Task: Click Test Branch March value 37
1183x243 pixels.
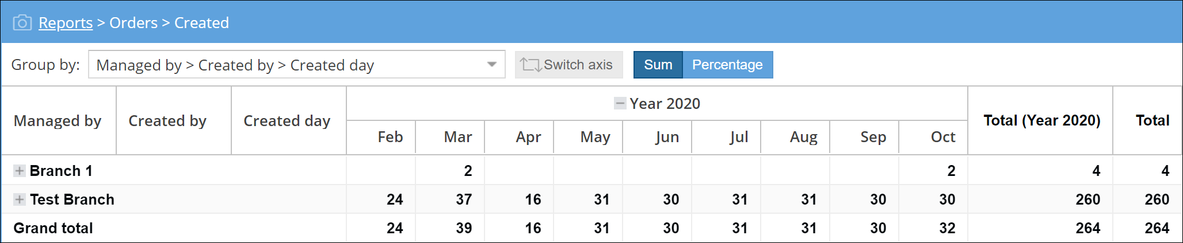Action: pos(464,199)
